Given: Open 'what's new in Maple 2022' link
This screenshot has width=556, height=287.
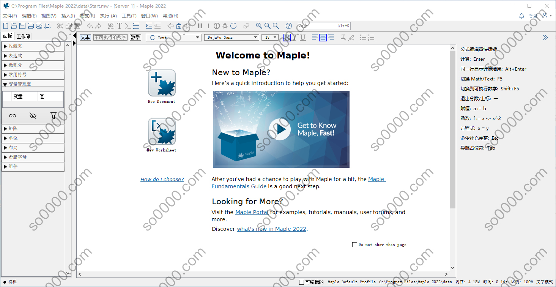Looking at the screenshot, I should (271, 229).
